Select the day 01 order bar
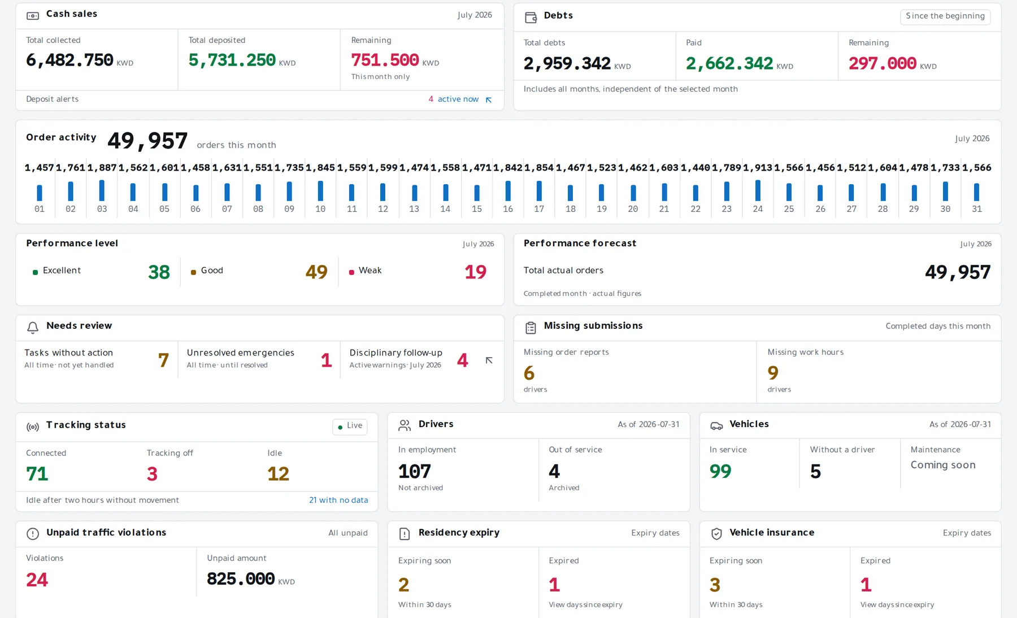Screen dimensions: 1017x618 click(x=40, y=193)
